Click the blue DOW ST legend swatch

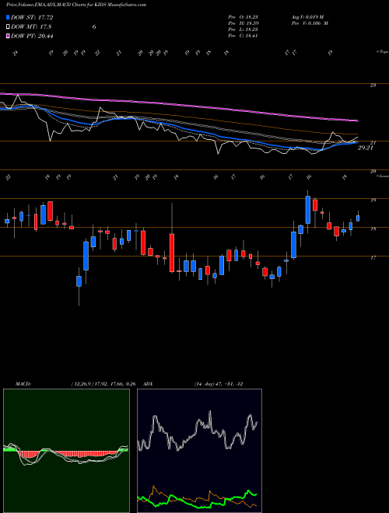click(8, 17)
